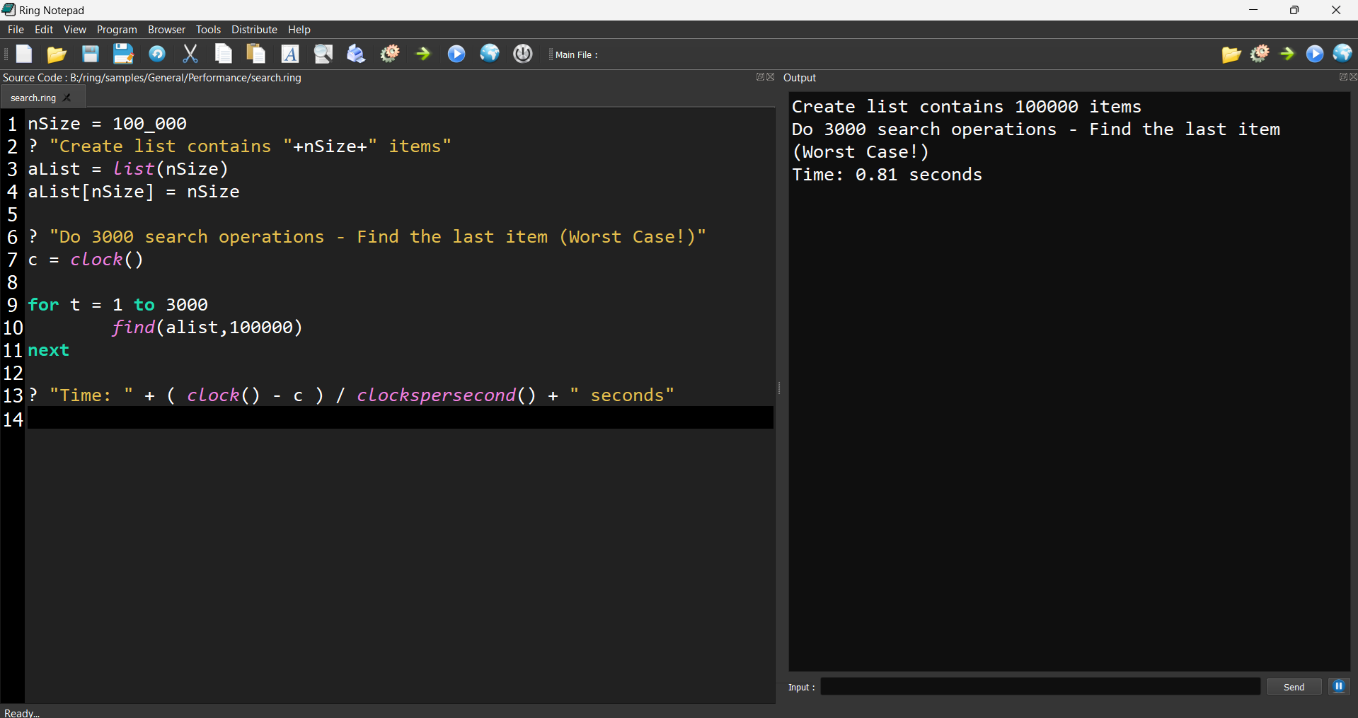Open the Distribute menu

pos(254,29)
